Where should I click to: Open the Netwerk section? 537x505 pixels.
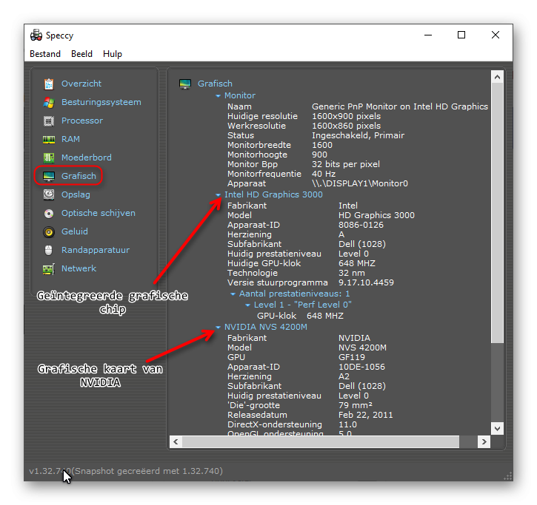pyautogui.click(x=79, y=268)
